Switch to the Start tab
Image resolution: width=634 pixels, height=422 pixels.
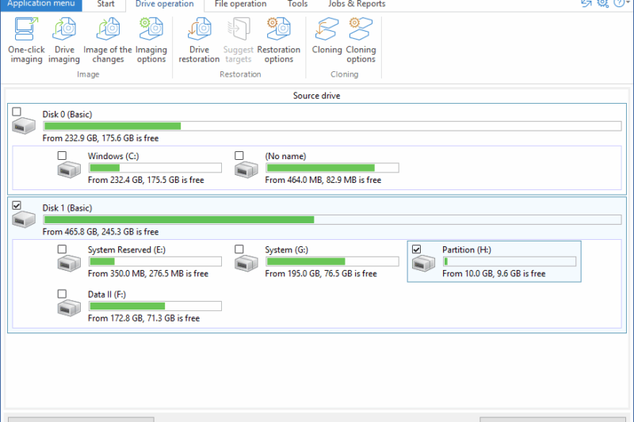pos(105,4)
